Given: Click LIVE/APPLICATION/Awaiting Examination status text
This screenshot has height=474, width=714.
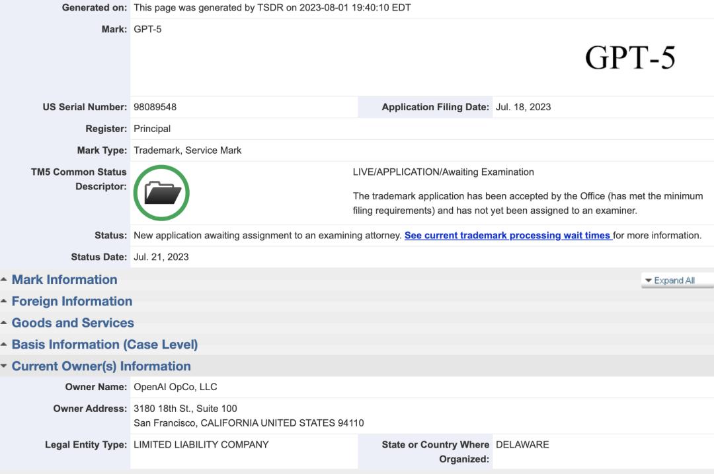Looking at the screenshot, I should 444,172.
